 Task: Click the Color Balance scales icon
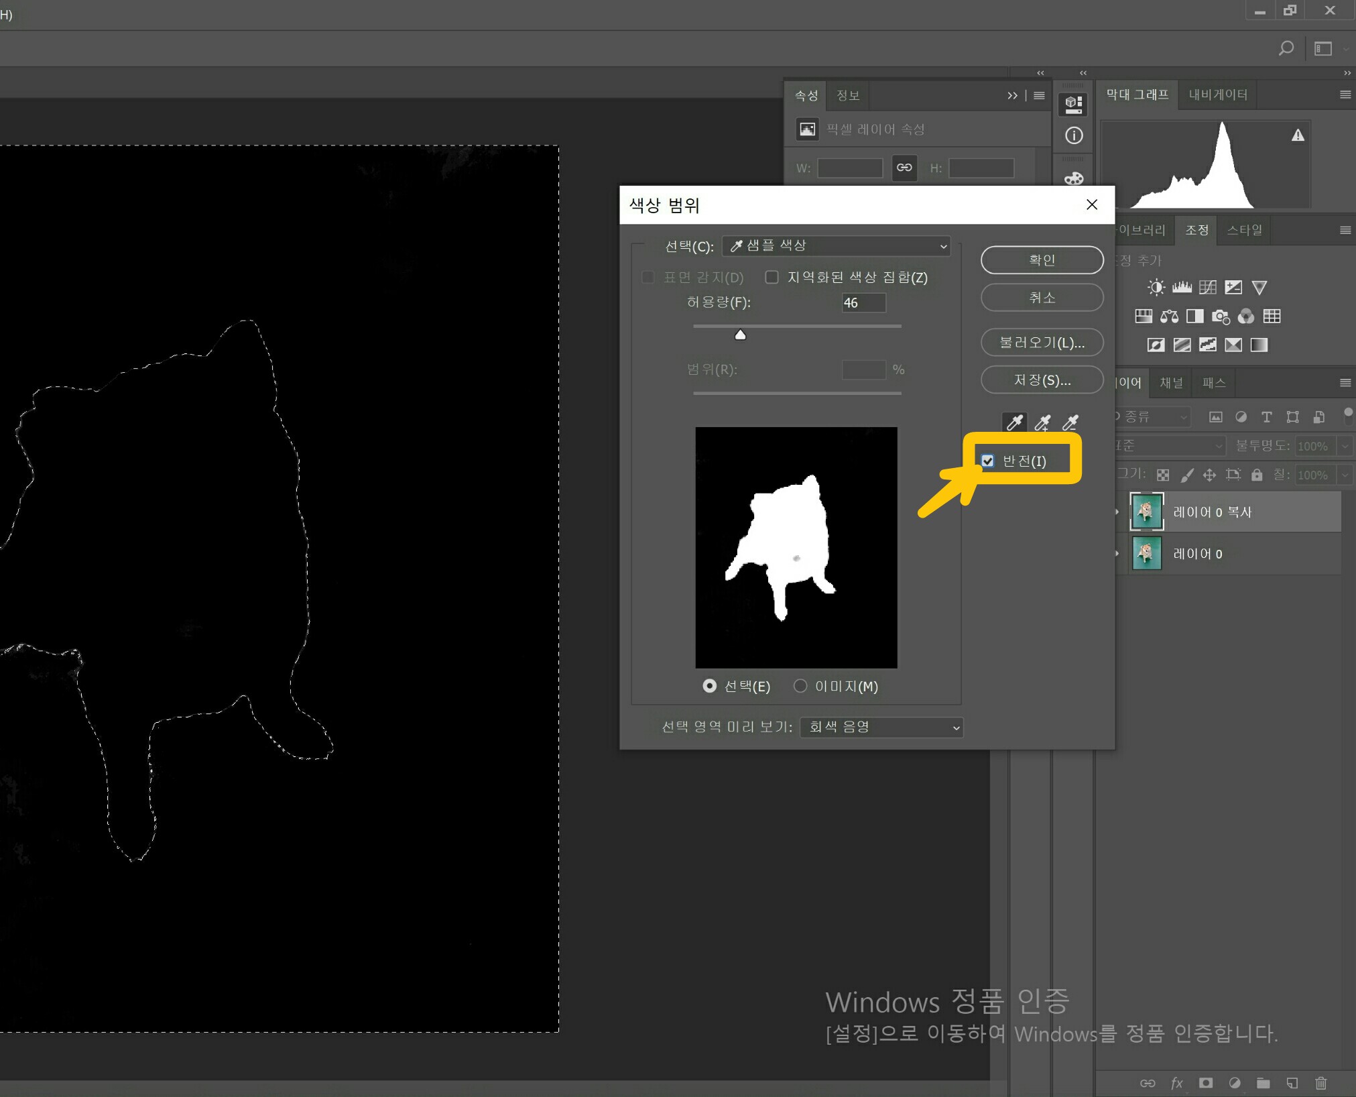pos(1169,316)
